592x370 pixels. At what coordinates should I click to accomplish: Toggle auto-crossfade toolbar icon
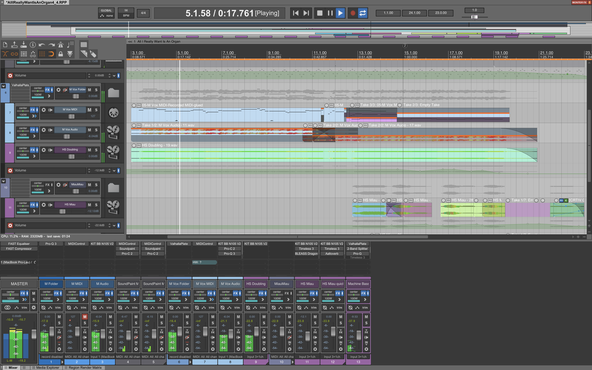pos(5,54)
